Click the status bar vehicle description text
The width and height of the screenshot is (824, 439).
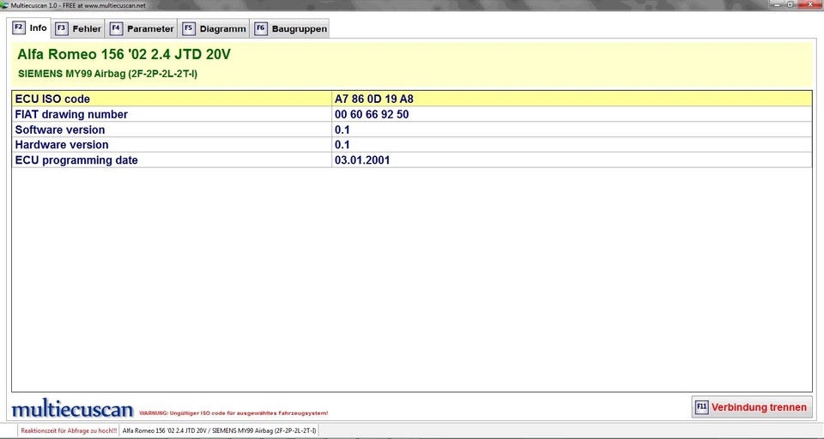[x=219, y=430]
